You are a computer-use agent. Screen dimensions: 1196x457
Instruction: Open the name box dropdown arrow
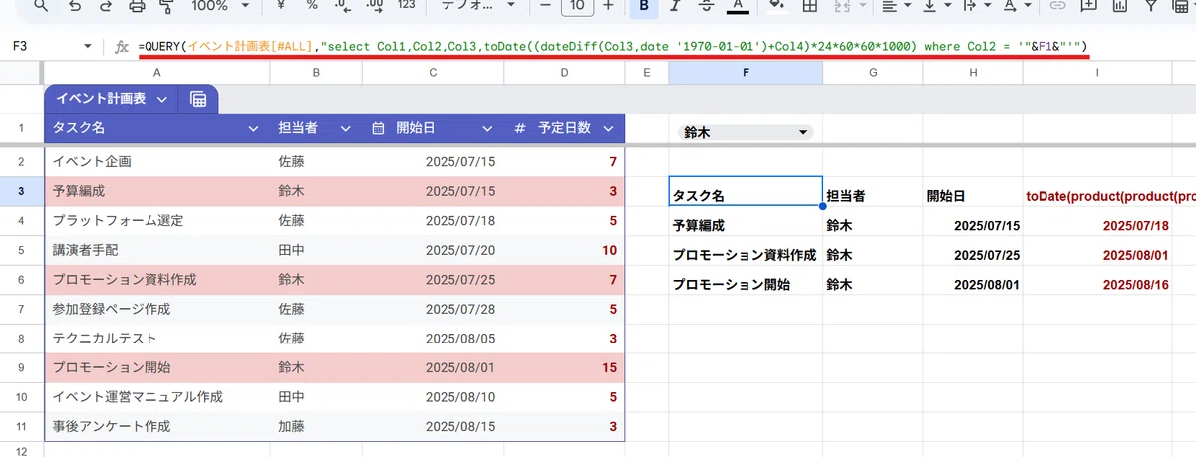pyautogui.click(x=87, y=47)
